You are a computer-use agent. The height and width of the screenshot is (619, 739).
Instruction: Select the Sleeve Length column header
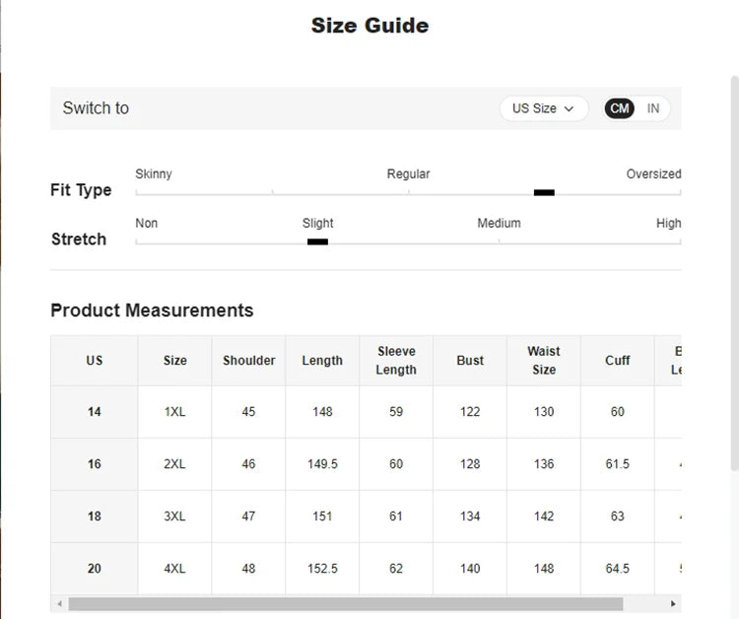pyautogui.click(x=396, y=361)
